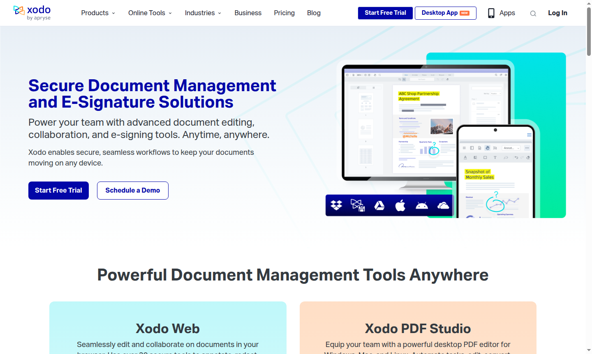
Task: Click the Xodo export-to-disk icon in the strip
Action: pos(358,205)
